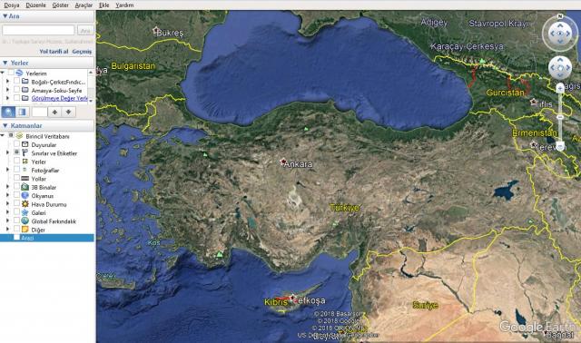Open the Göster menu
The height and width of the screenshot is (343, 581).
pyautogui.click(x=61, y=5)
